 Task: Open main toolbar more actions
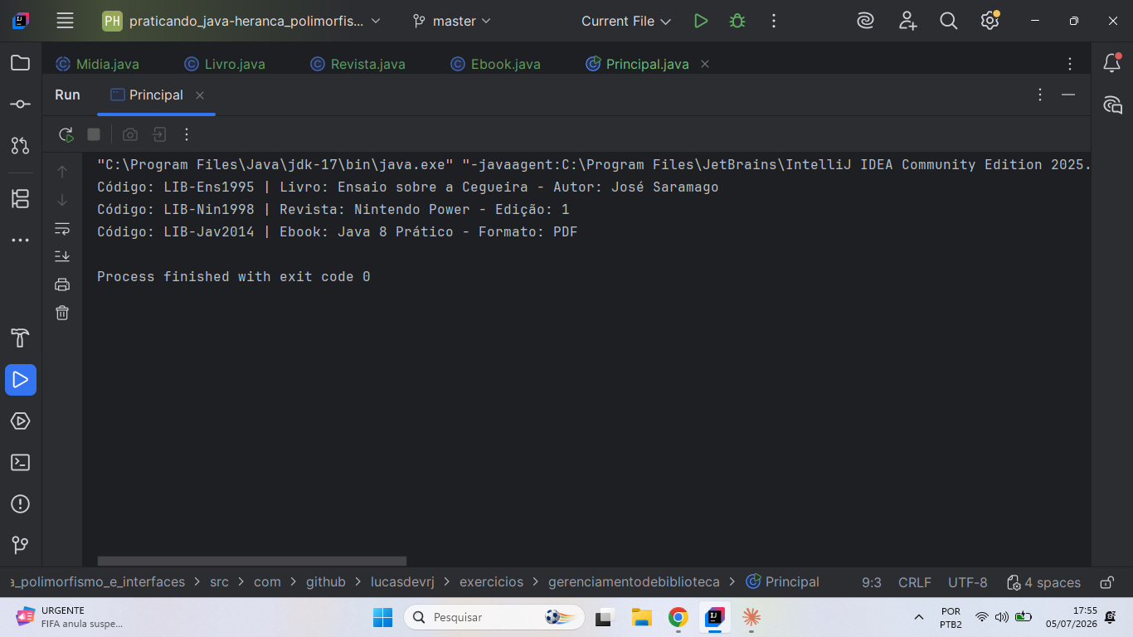point(774,21)
